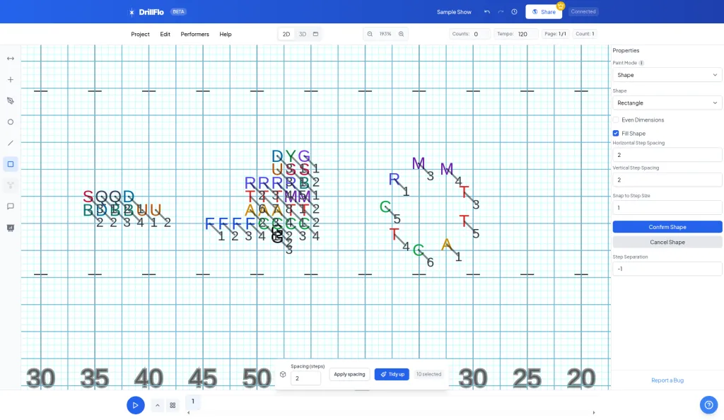Select performer A1 on the field
This screenshot has height=420, width=724.
tap(447, 245)
